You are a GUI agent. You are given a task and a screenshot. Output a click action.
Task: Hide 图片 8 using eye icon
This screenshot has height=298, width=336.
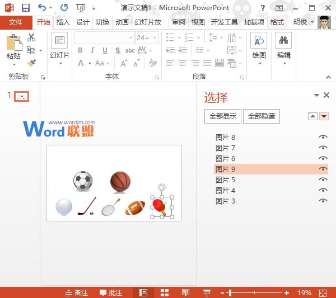coord(323,137)
